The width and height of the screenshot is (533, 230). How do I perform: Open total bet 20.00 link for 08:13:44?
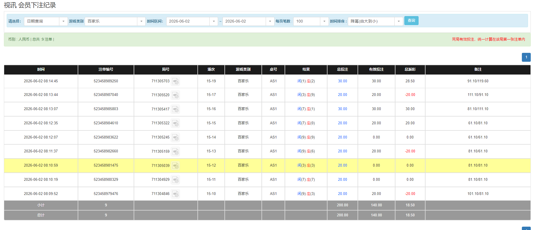coord(342,95)
